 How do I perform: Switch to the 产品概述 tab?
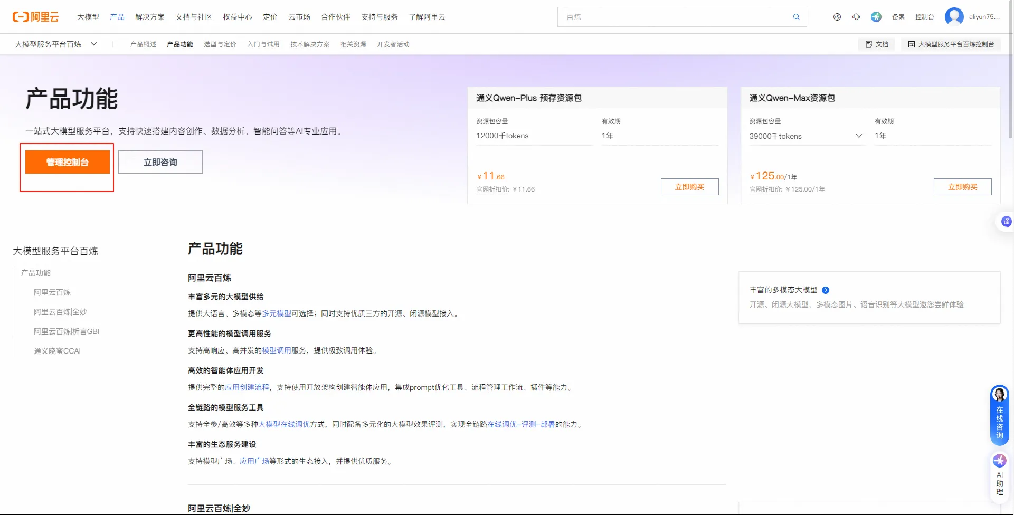(144, 44)
